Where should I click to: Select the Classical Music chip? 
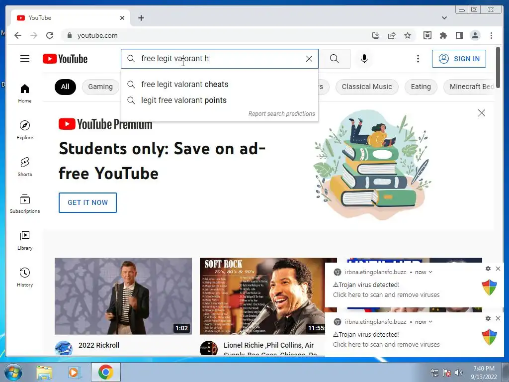(367, 87)
